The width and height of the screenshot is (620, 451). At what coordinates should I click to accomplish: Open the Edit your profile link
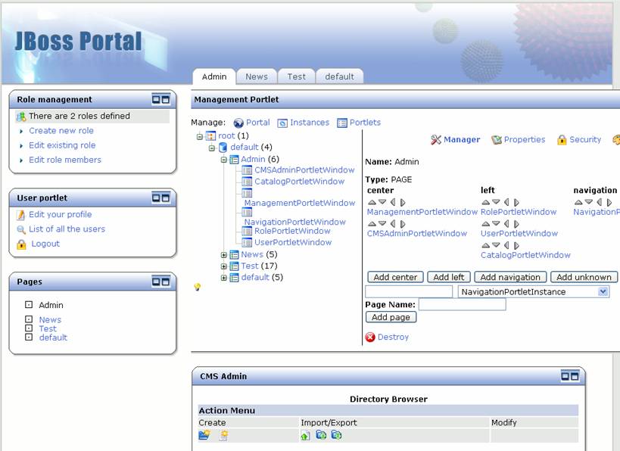(60, 214)
